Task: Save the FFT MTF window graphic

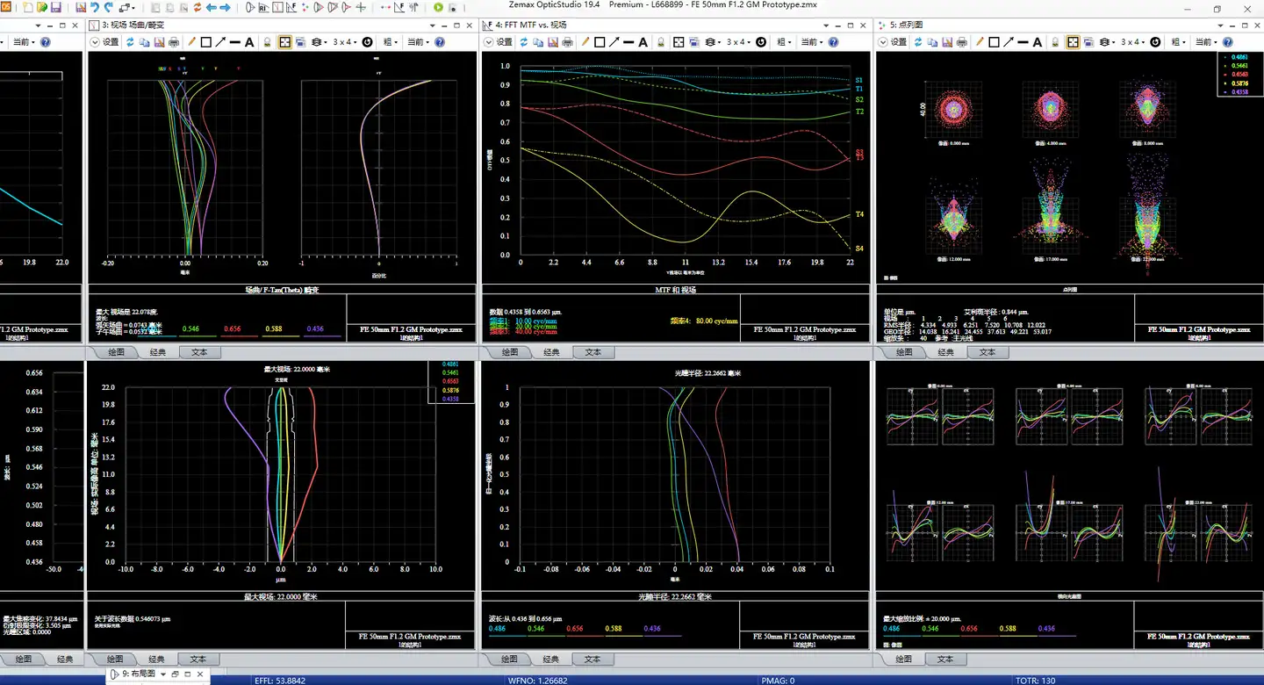Action: 552,42
